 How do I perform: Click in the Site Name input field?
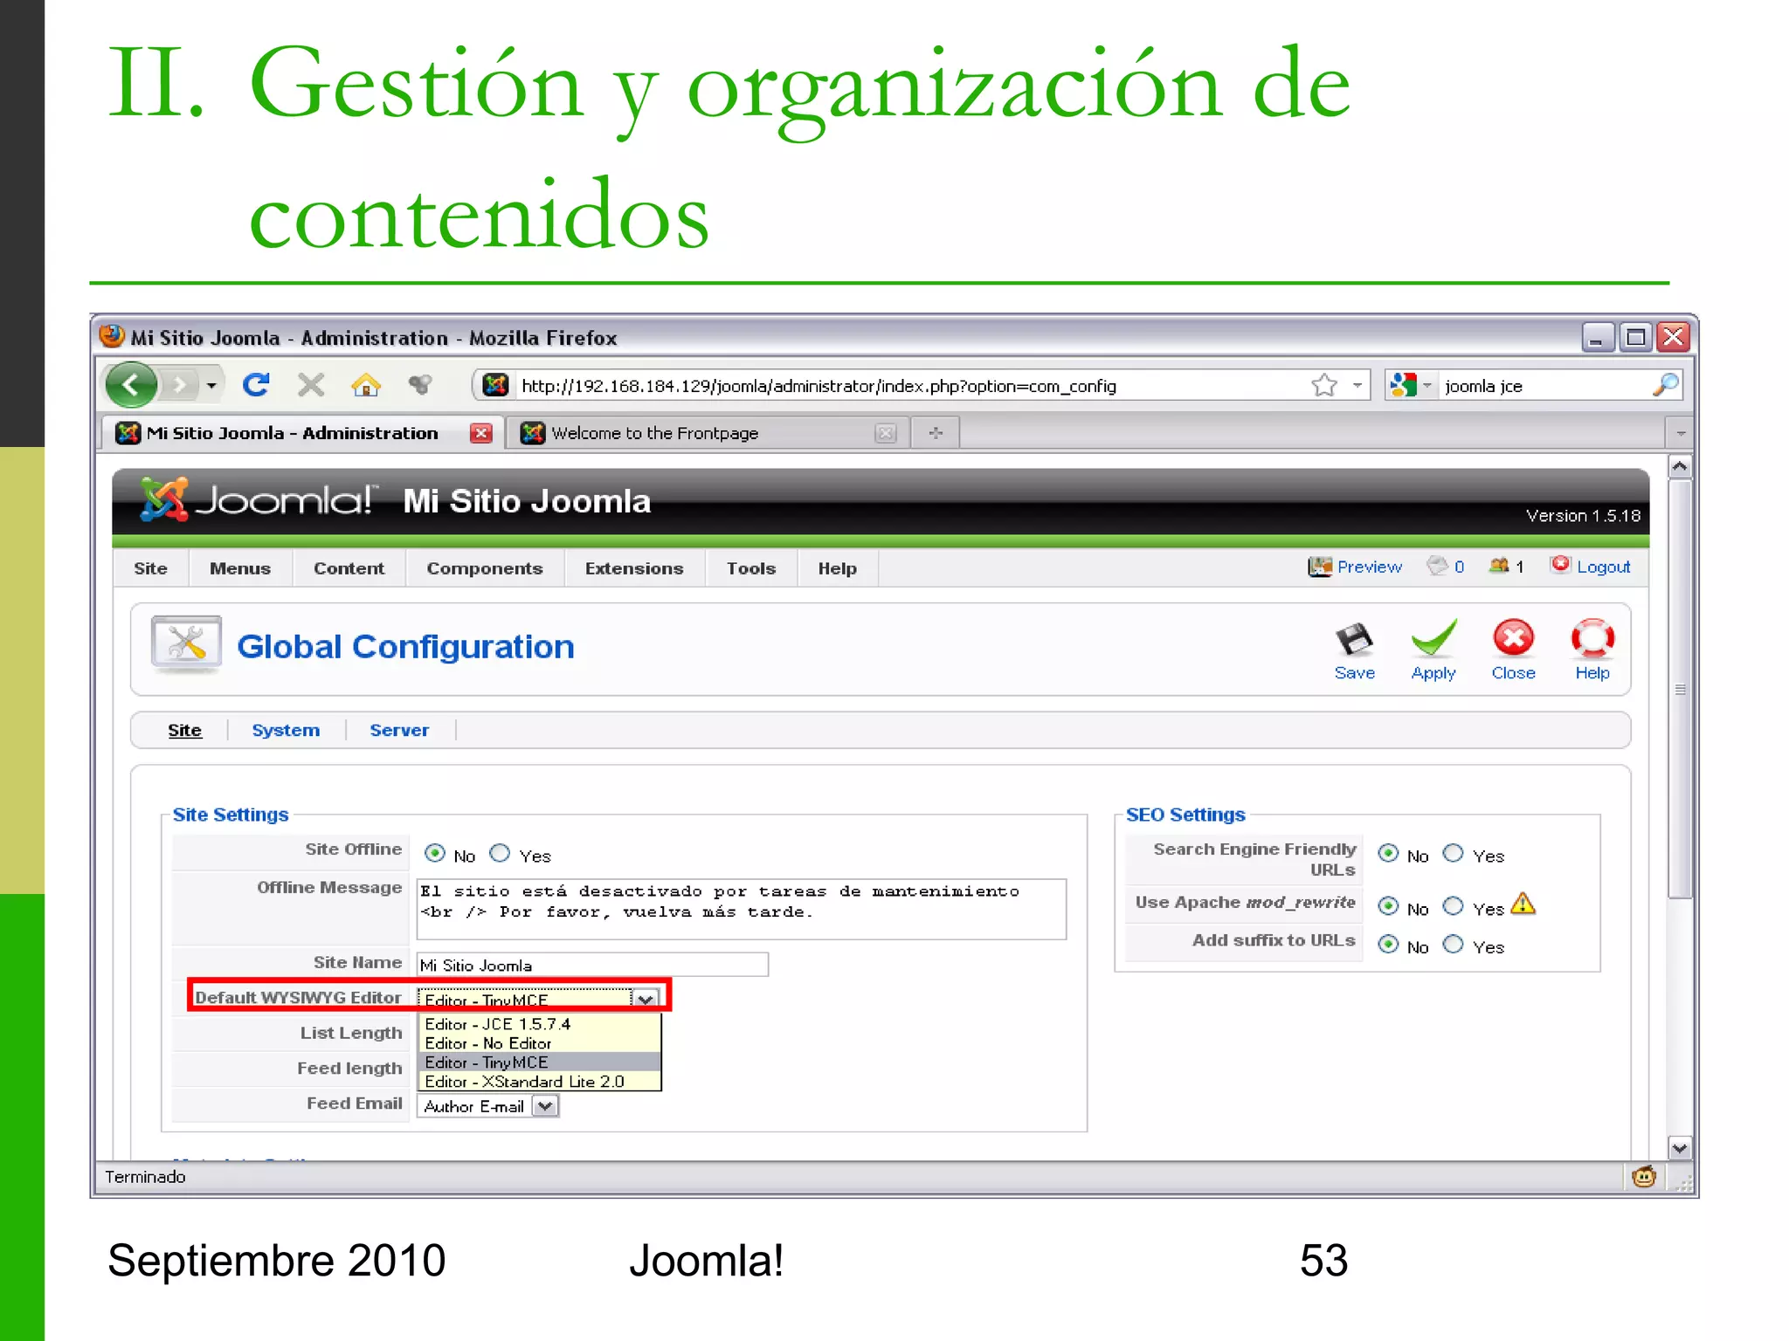click(x=592, y=965)
